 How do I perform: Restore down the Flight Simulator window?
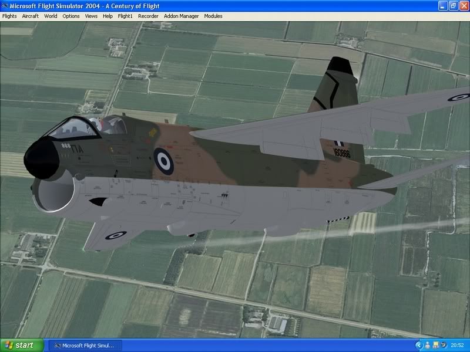point(453,6)
